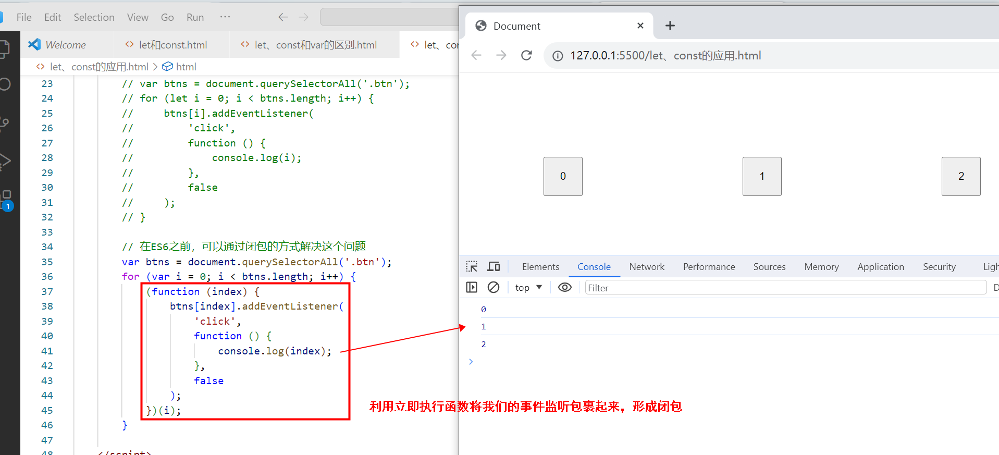Viewport: 999px width, 455px height.
Task: Switch to the Welcome tab
Action: pyautogui.click(x=66, y=45)
